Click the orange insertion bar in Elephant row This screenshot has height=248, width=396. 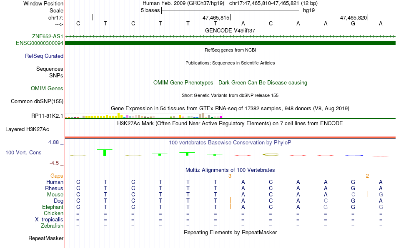click(231, 206)
